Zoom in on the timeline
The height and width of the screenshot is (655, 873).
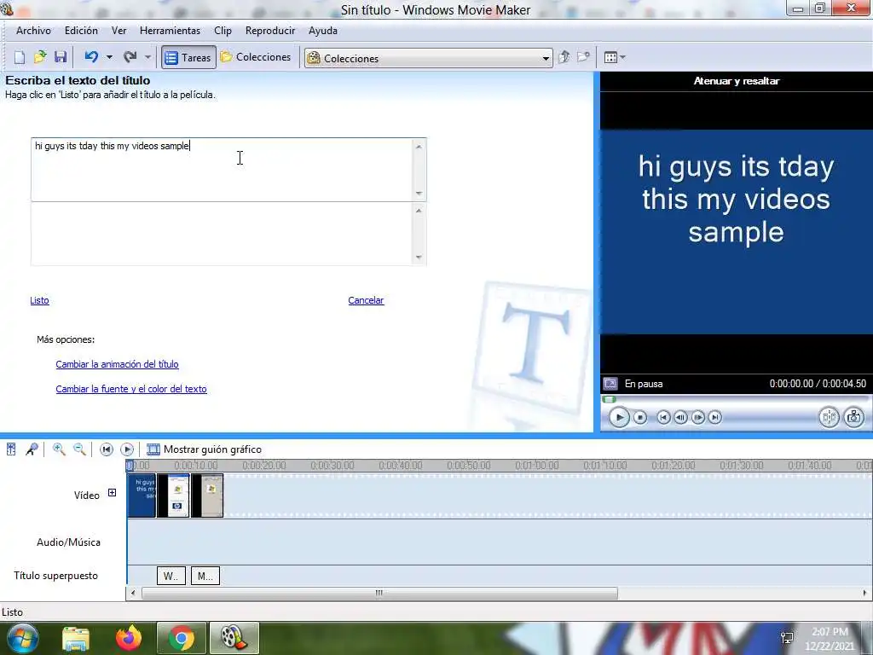pyautogui.click(x=59, y=449)
